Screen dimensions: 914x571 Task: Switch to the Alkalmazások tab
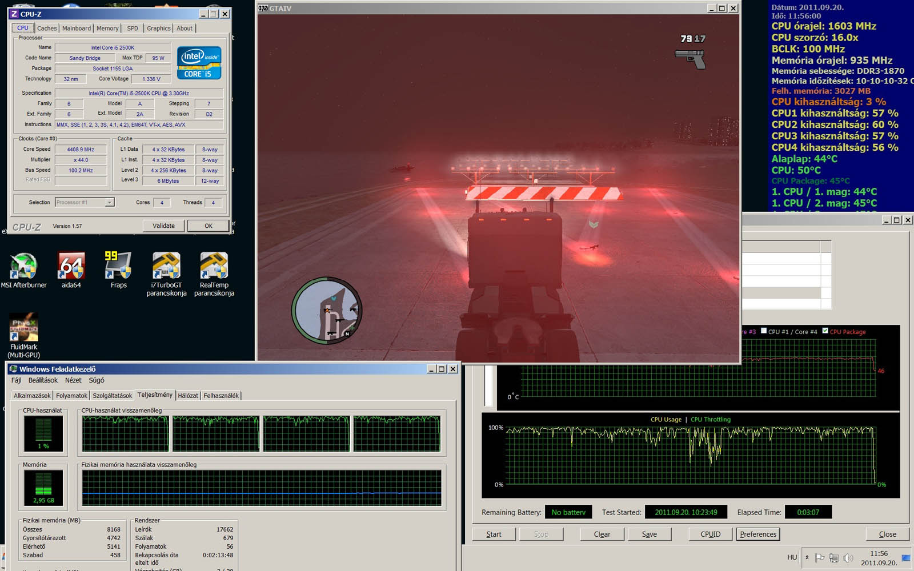32,395
